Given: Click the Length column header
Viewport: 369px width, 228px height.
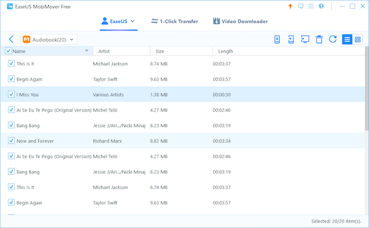Looking at the screenshot, I should [226, 51].
